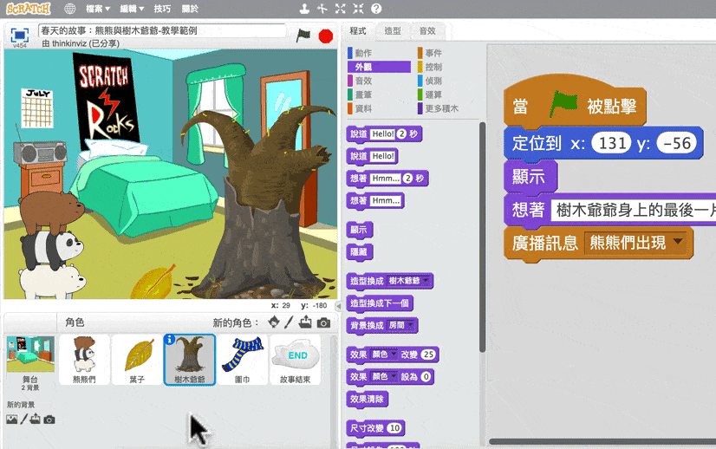Click value 25 in 效果 改變 block
716x449 pixels.
click(x=428, y=355)
